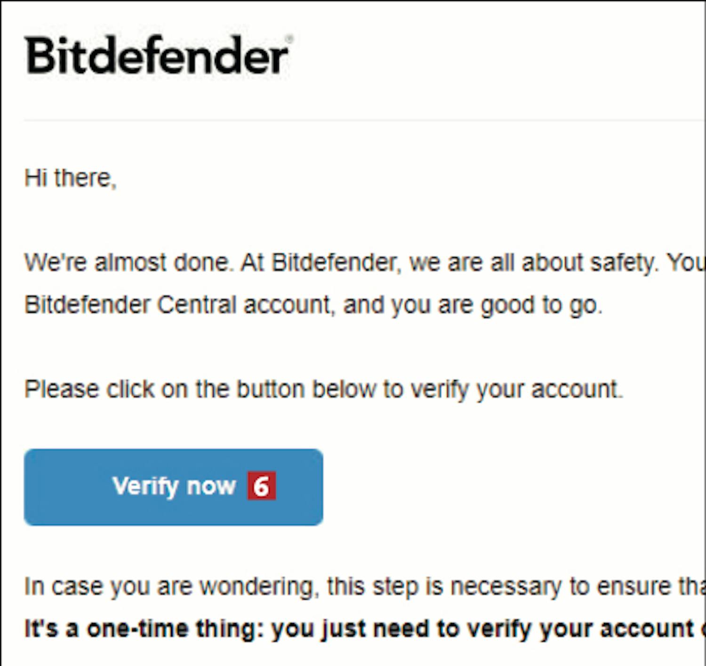The width and height of the screenshot is (706, 666).
Task: Click the registered trademark symbol beside logo
Action: pyautogui.click(x=289, y=39)
